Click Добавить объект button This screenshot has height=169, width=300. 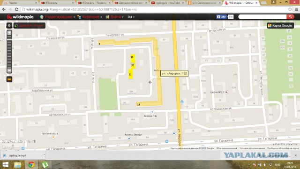click(30, 25)
